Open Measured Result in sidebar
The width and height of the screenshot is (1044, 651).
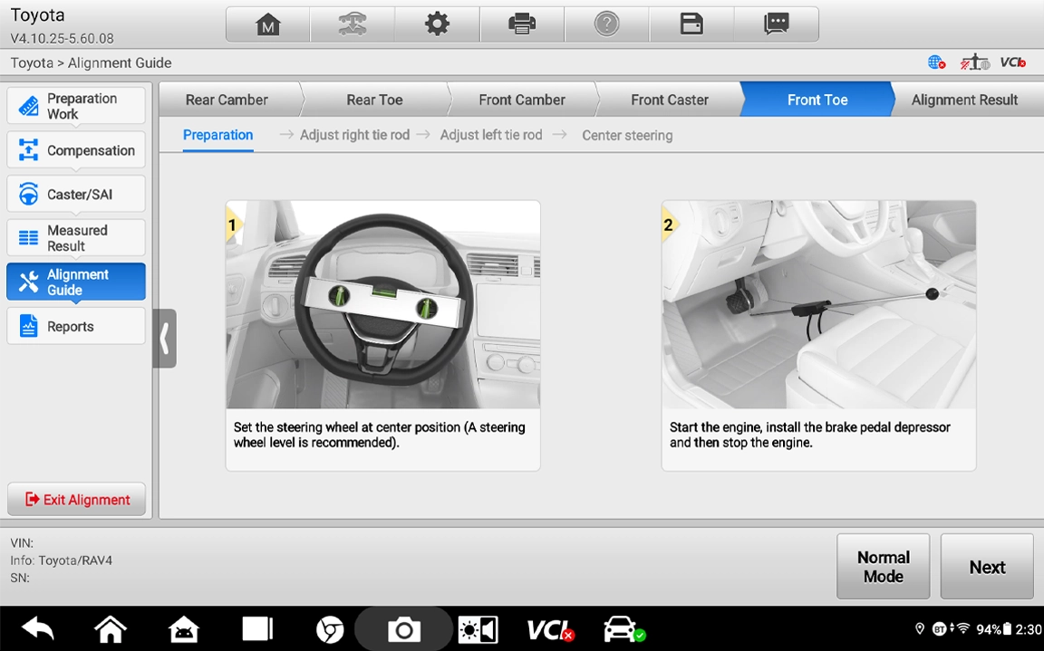(77, 238)
